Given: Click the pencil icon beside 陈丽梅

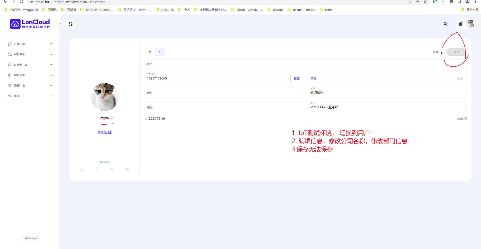Looking at the screenshot, I should point(112,118).
